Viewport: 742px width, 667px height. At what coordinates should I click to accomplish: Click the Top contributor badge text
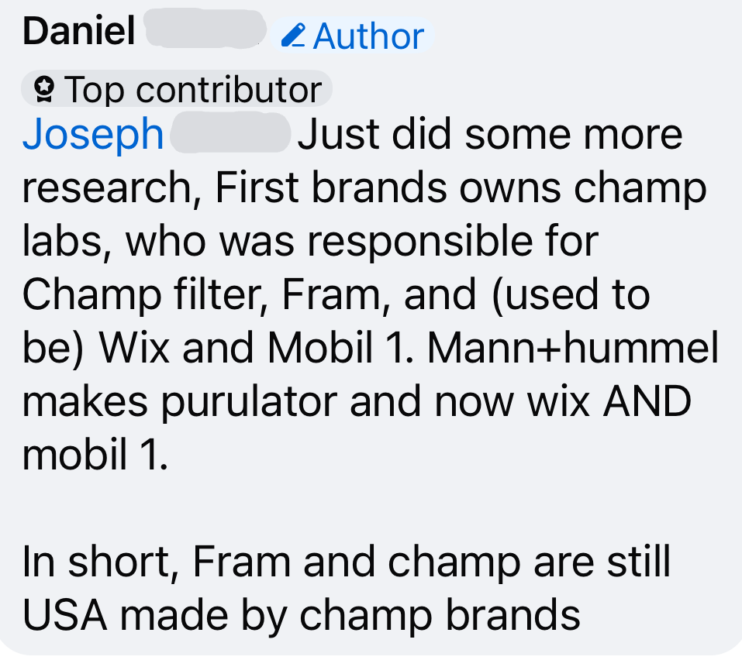[x=193, y=89]
